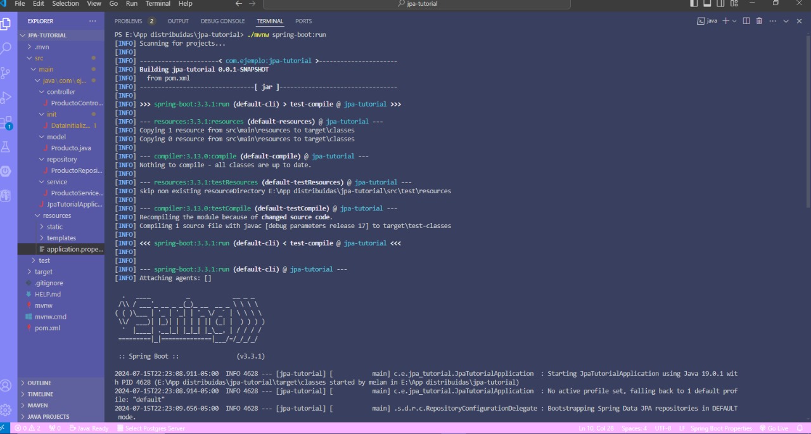Open the Explorer view in activity bar

pyautogui.click(x=6, y=24)
